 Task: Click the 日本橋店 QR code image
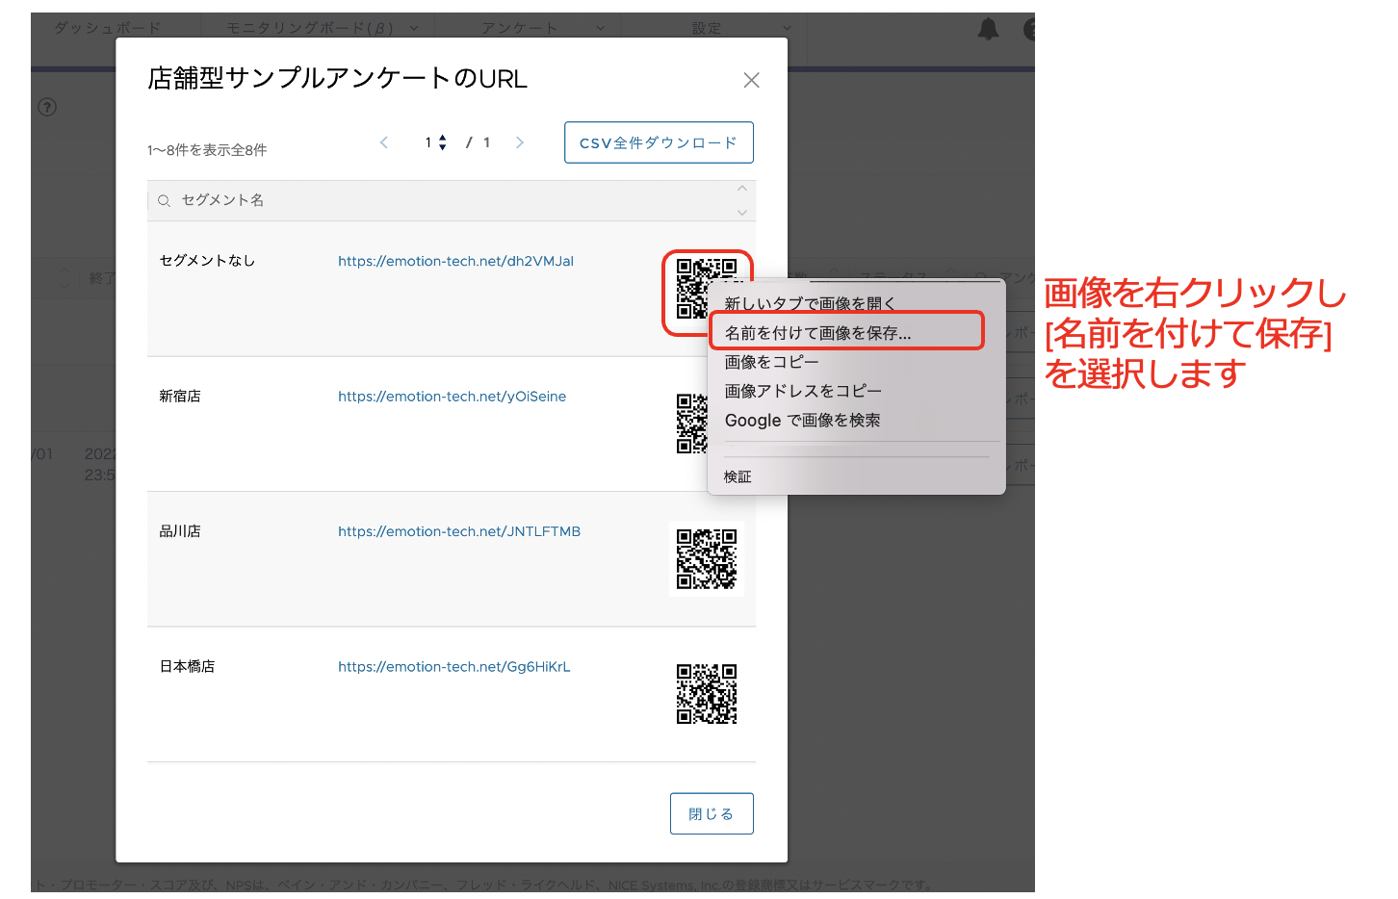(x=707, y=694)
